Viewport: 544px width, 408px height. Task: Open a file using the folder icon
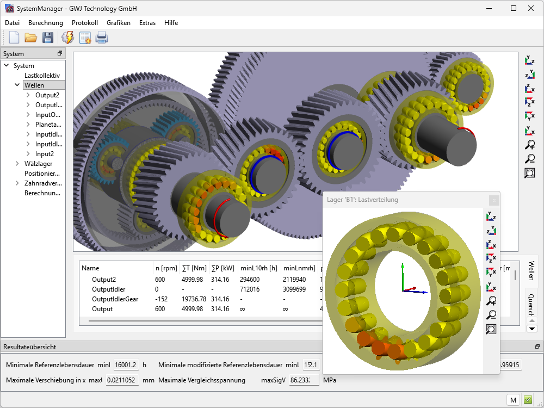click(30, 38)
